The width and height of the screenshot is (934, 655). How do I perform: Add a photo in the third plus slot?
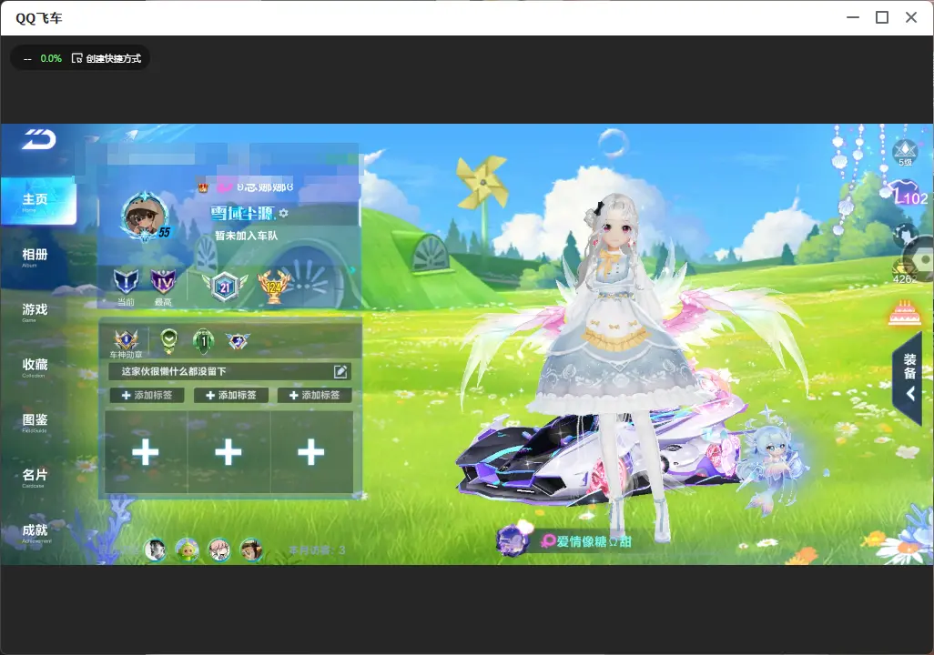click(x=311, y=452)
